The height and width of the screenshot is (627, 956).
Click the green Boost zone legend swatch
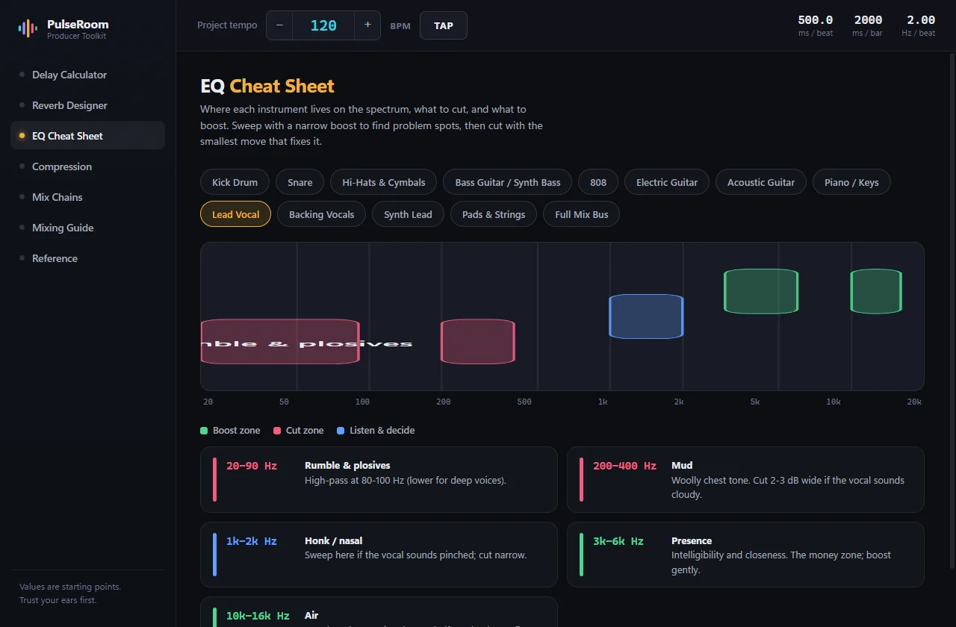coord(204,431)
